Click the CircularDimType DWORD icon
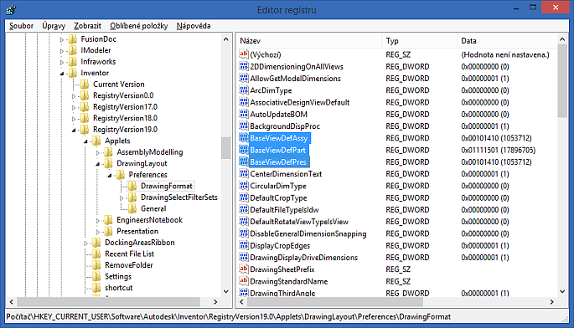The width and height of the screenshot is (574, 328). tap(244, 186)
